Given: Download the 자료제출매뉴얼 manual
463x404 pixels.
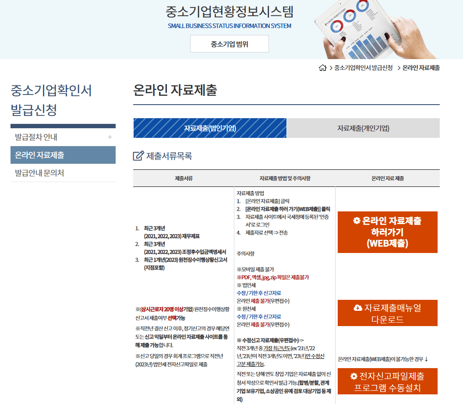Looking at the screenshot, I should (388, 313).
